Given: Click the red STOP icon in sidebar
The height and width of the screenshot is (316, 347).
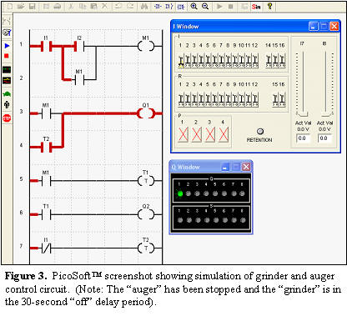Looking at the screenshot, I should 7,118.
